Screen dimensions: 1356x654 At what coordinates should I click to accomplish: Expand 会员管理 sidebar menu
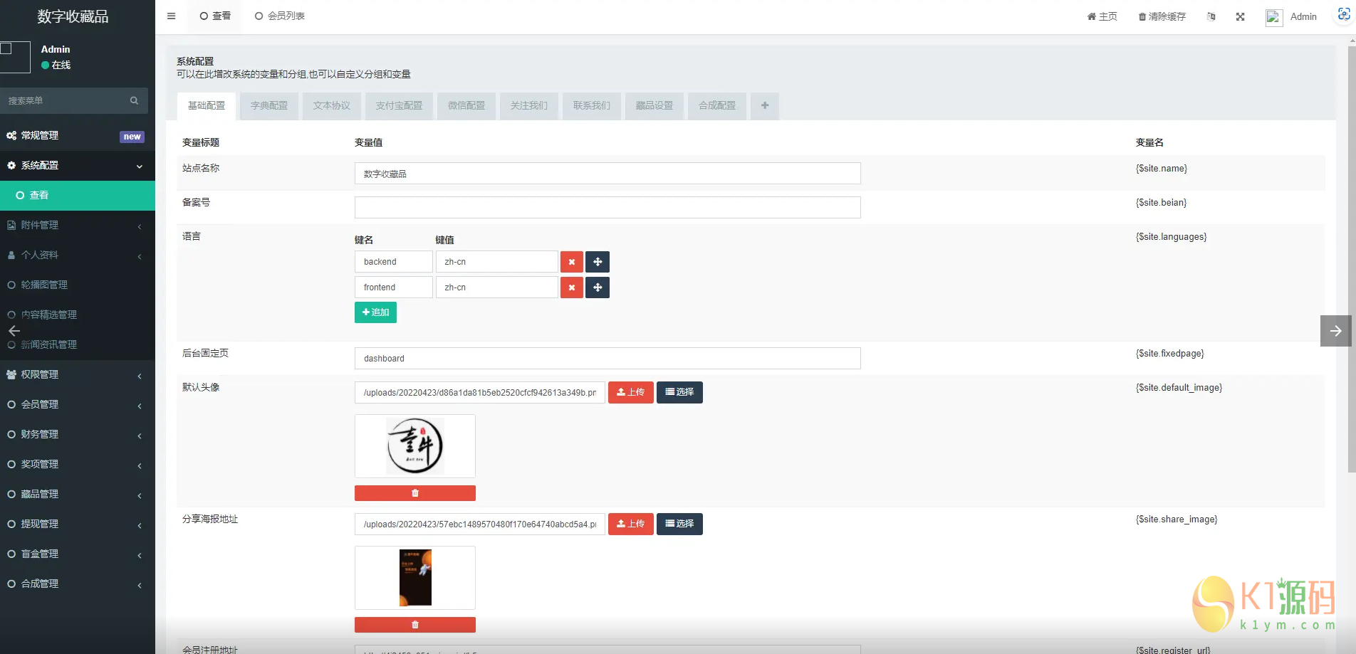tap(78, 404)
